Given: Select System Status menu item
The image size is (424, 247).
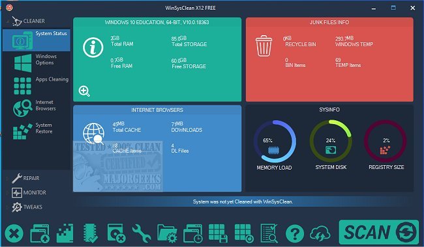Looking at the screenshot, I should point(37,40).
